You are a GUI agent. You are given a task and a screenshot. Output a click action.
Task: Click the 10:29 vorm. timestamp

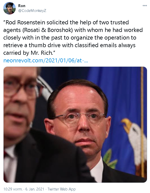coord(13,189)
